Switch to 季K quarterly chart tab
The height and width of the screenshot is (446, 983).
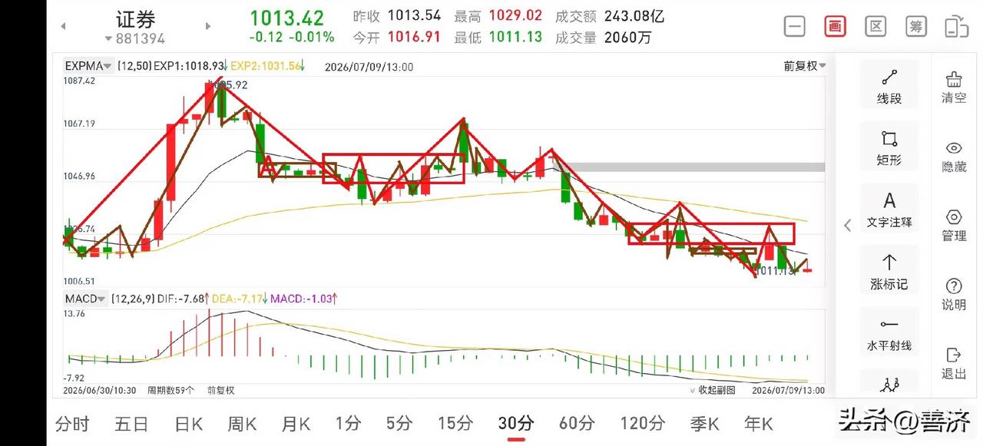point(703,424)
